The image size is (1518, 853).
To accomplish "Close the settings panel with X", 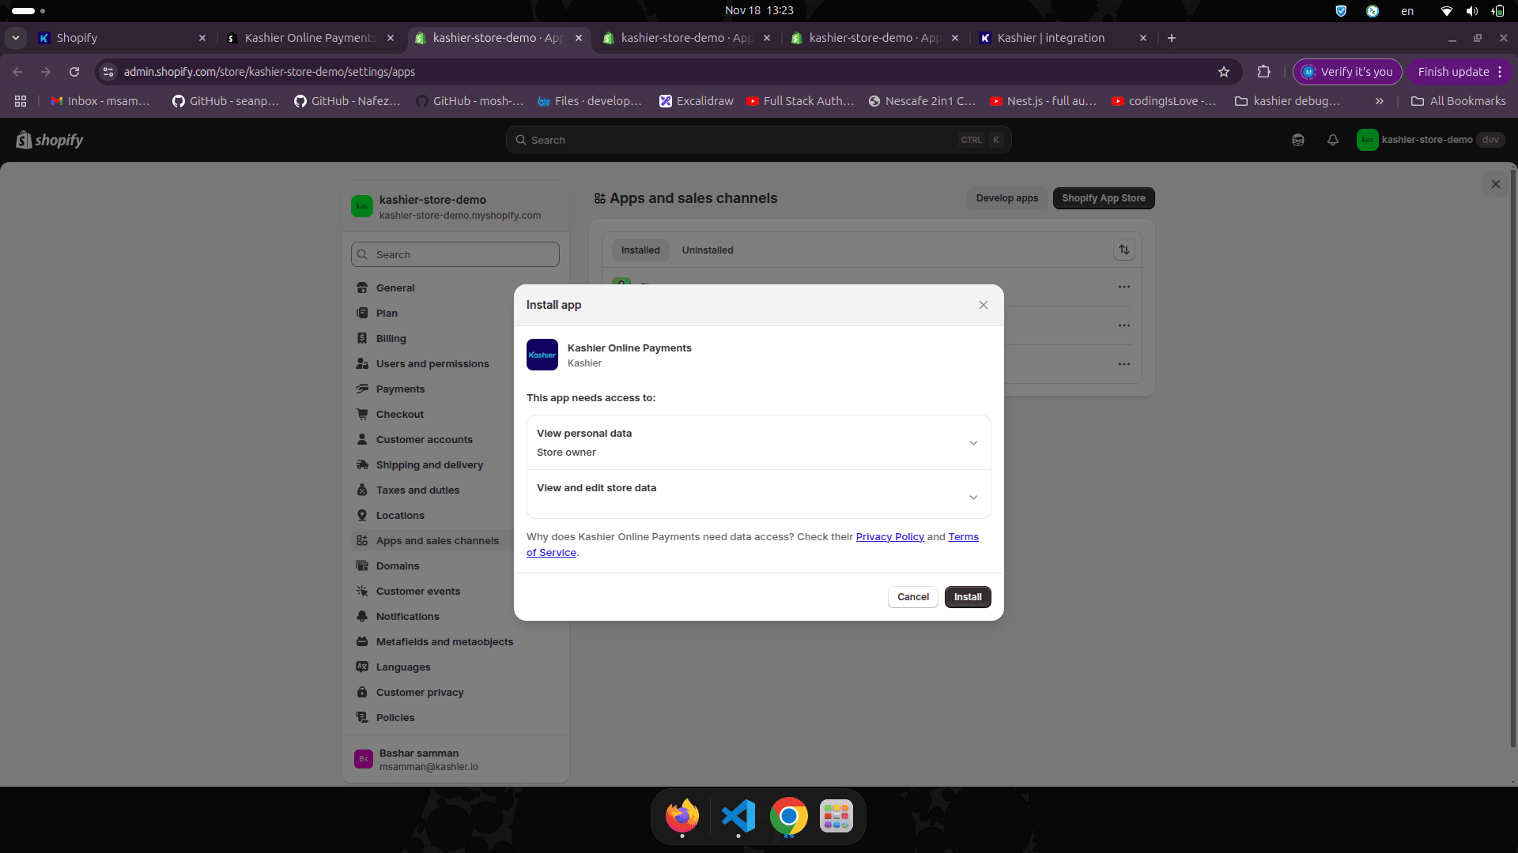I will coord(1496,184).
